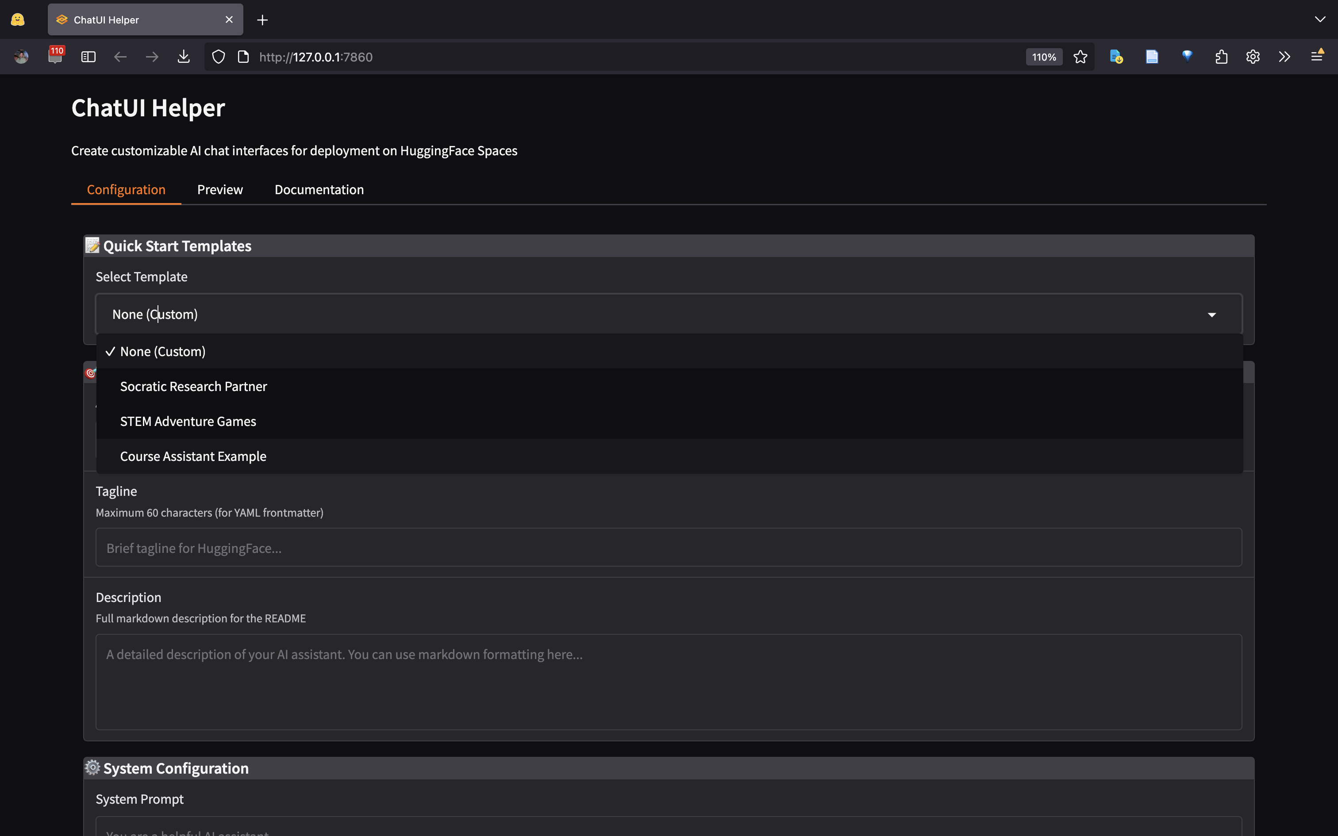This screenshot has height=836, width=1338.
Task: Select Course Assistant Example option
Action: 193,456
